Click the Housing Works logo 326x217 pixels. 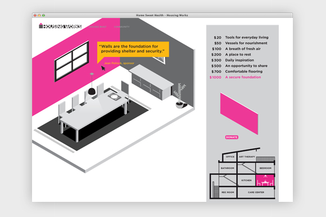point(60,26)
